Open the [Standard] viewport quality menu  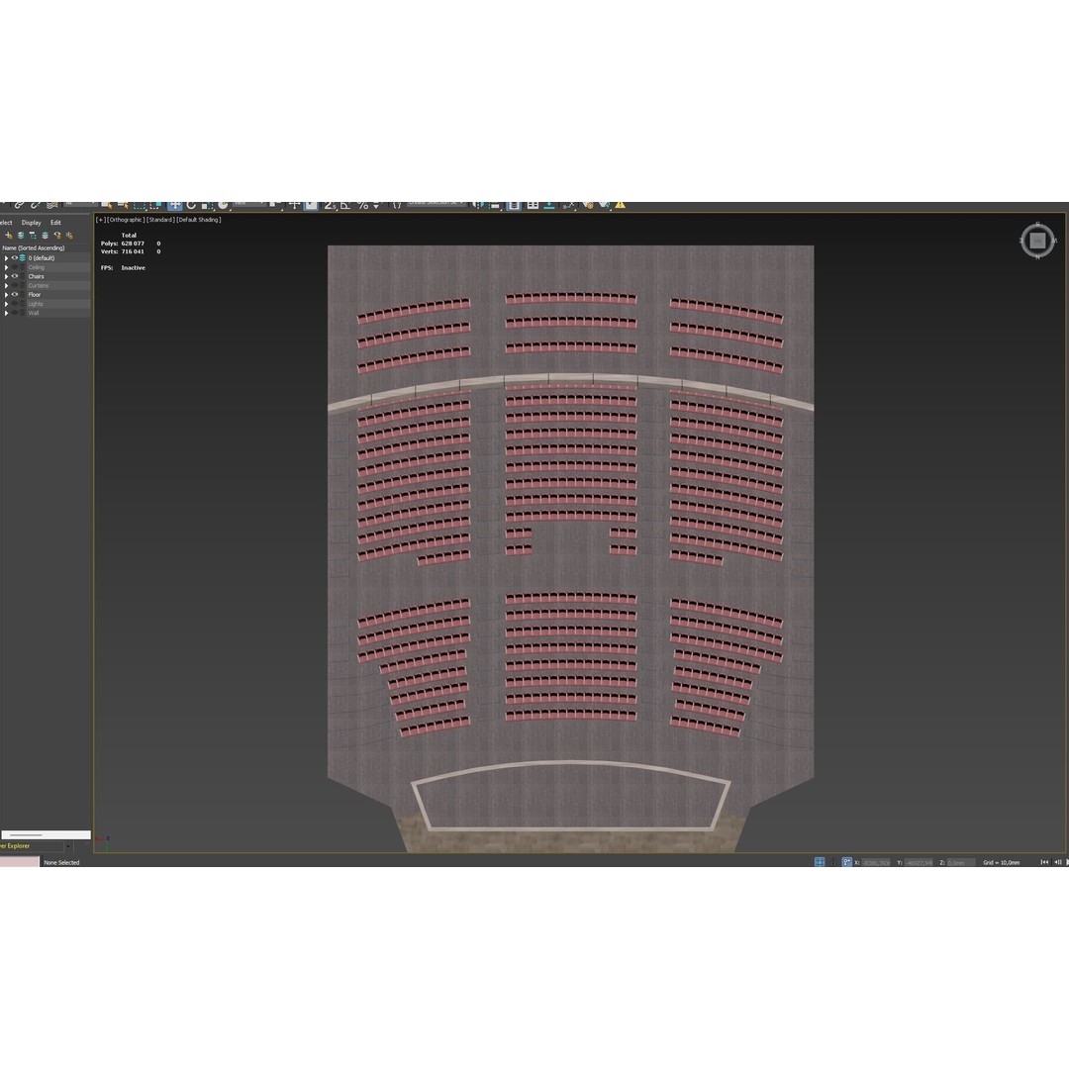(161, 220)
